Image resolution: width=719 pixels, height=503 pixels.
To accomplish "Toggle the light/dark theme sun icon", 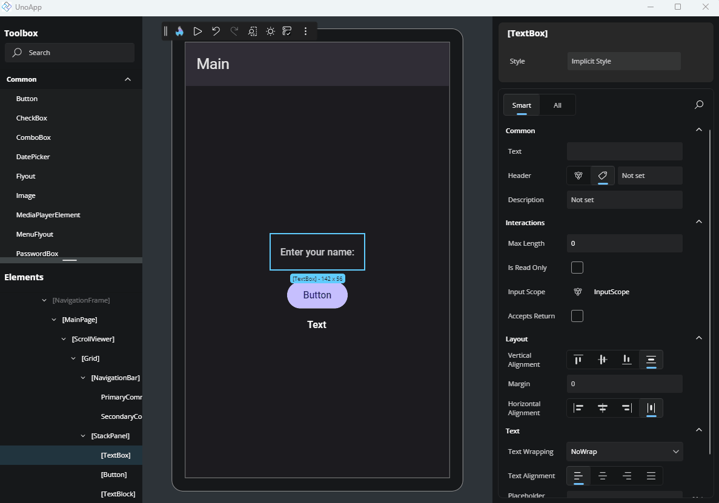I will click(x=270, y=31).
